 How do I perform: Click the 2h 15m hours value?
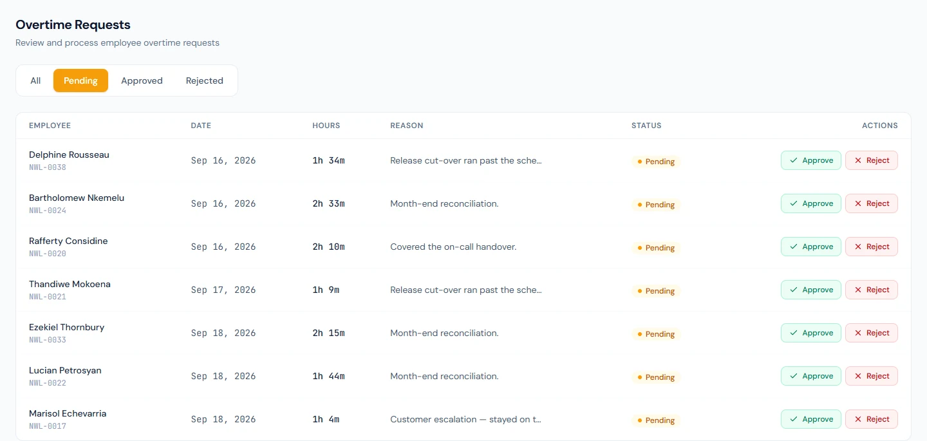(x=329, y=333)
